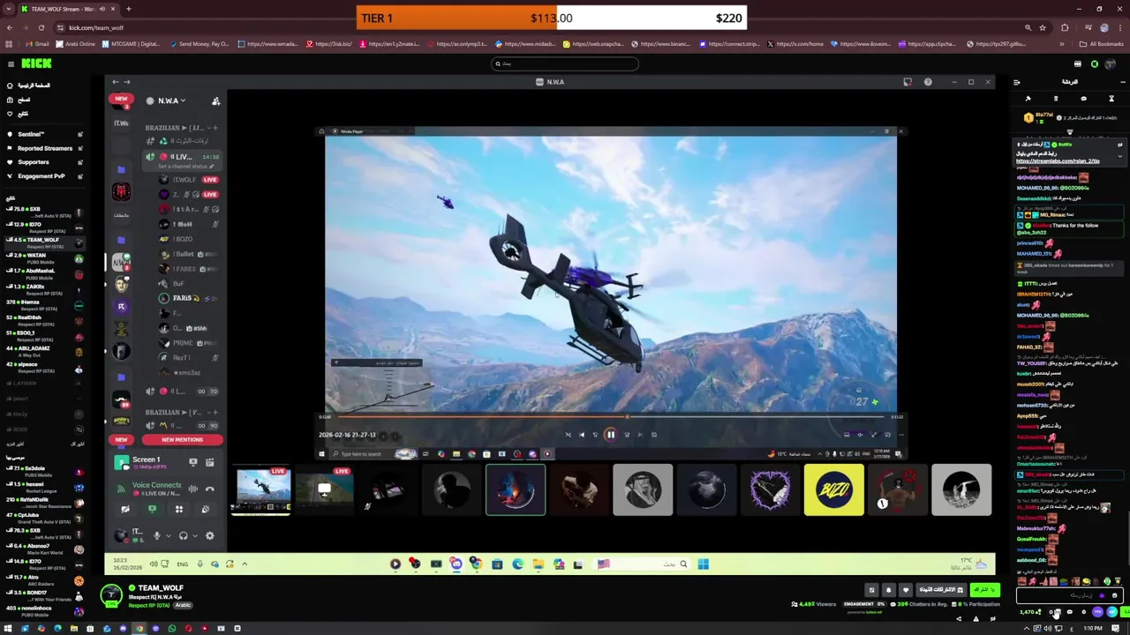Image resolution: width=1130 pixels, height=635 pixels.
Task: Click the green screen share button in Discord
Action: [x=152, y=509]
